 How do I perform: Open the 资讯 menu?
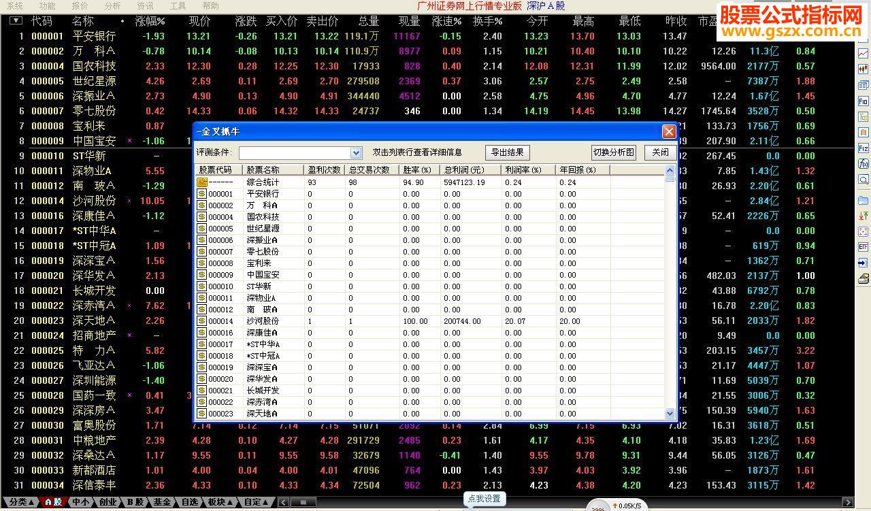145,5
